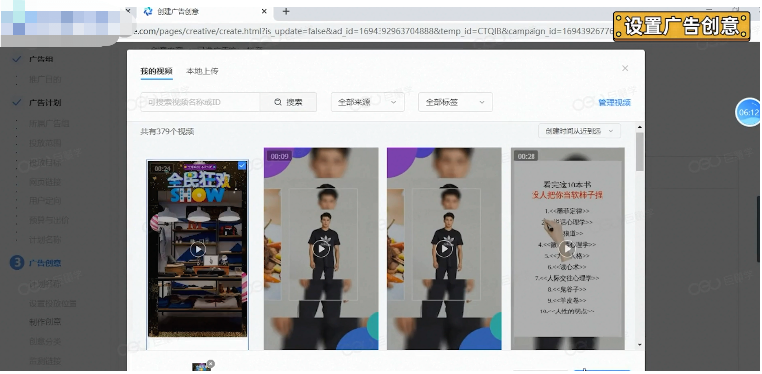The height and width of the screenshot is (374, 762).
Task: Click the scrollbar down arrow in the video list
Action: tap(640, 345)
